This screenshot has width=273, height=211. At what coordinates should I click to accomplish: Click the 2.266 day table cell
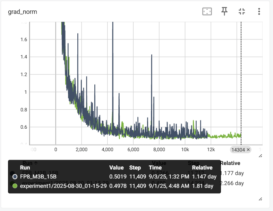point(232,183)
